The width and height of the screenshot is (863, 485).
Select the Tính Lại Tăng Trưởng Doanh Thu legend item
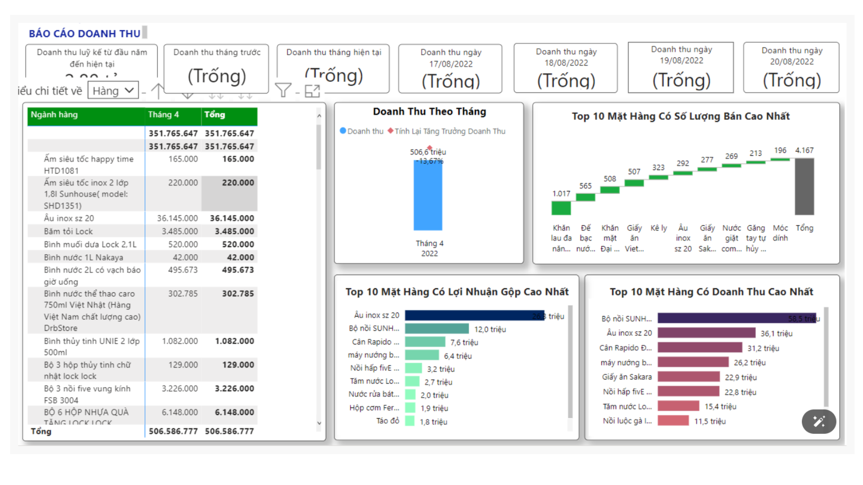click(x=447, y=131)
